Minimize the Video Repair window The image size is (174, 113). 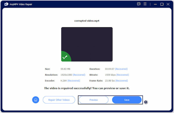tap(155, 4)
